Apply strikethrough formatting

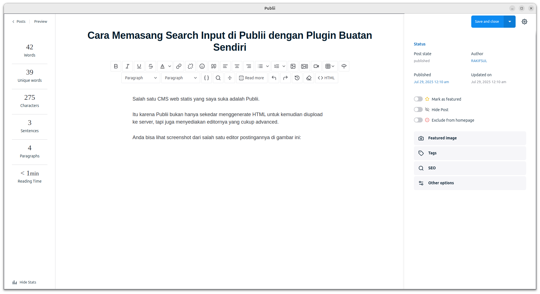click(x=151, y=66)
